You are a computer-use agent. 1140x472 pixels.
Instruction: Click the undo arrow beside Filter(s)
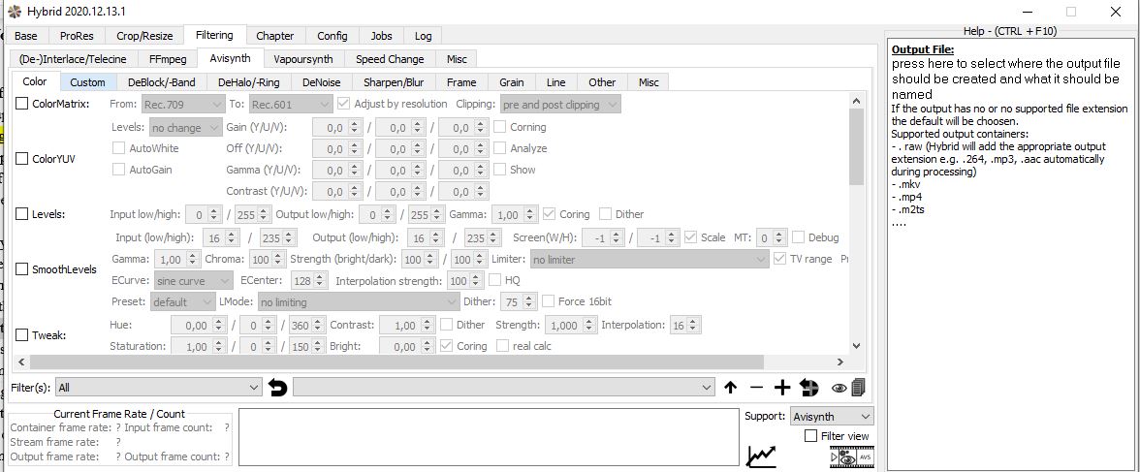pos(278,388)
